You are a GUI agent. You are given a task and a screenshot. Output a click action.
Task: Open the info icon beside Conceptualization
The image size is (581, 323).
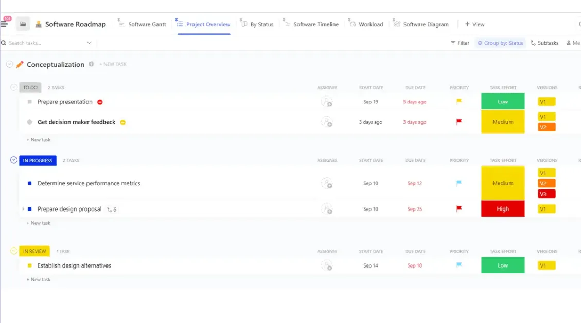click(x=91, y=64)
